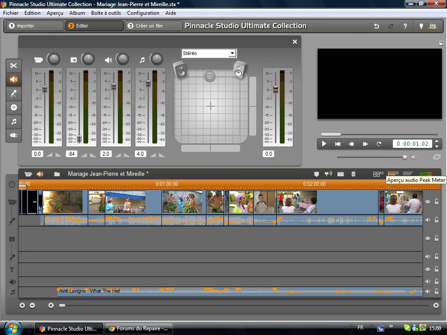
Task: Open the Aperçu menu
Action: [55, 13]
